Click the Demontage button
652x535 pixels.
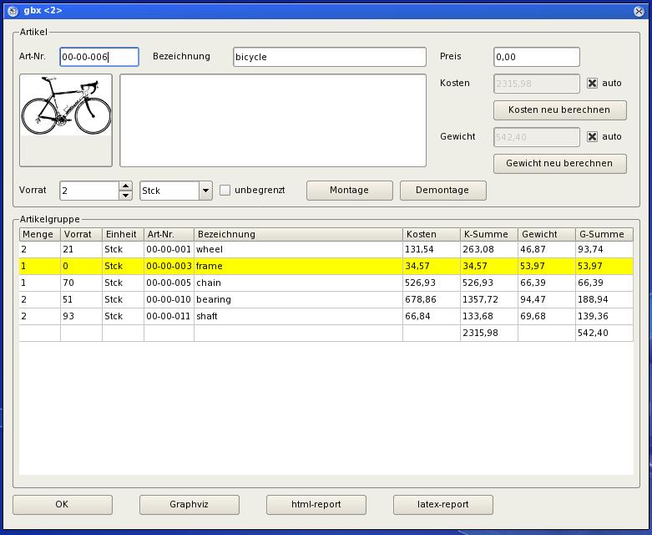coord(442,191)
